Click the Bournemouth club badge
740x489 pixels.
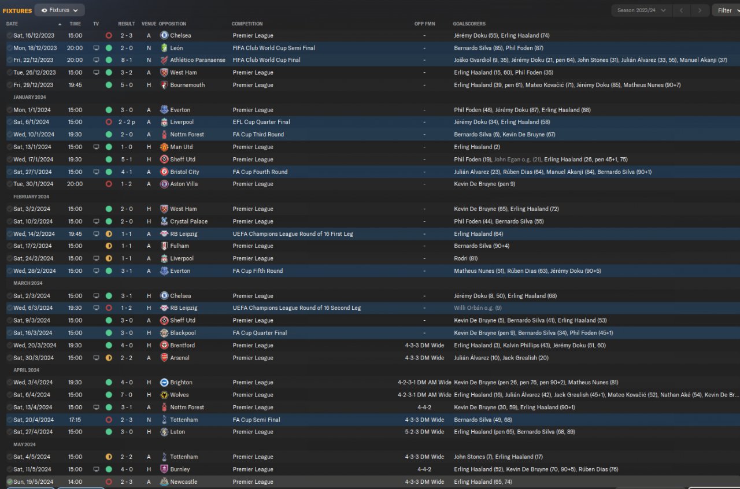(164, 85)
